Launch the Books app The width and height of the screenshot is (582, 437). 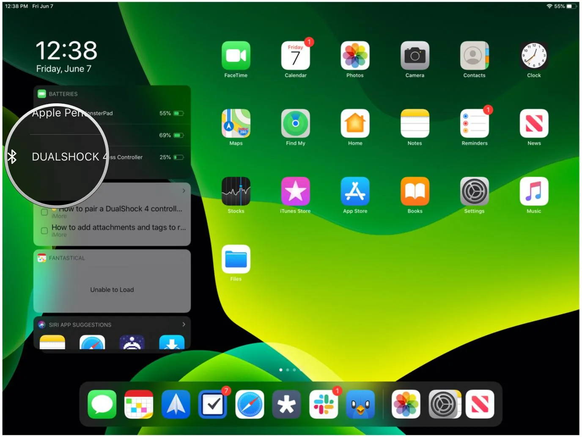[415, 191]
